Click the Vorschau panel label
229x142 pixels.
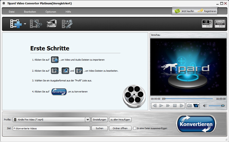click(156, 35)
